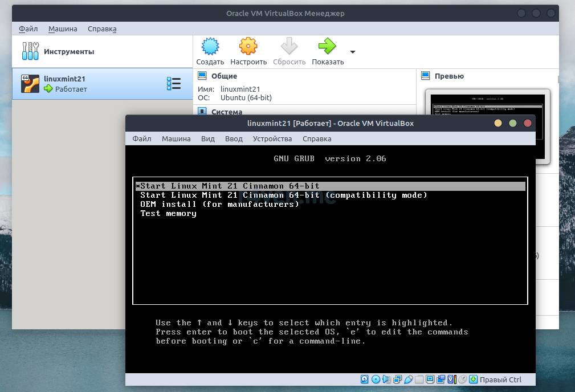Click the optical disc status bar icon
Image resolution: width=575 pixels, height=392 pixels.
pyautogui.click(x=376, y=379)
